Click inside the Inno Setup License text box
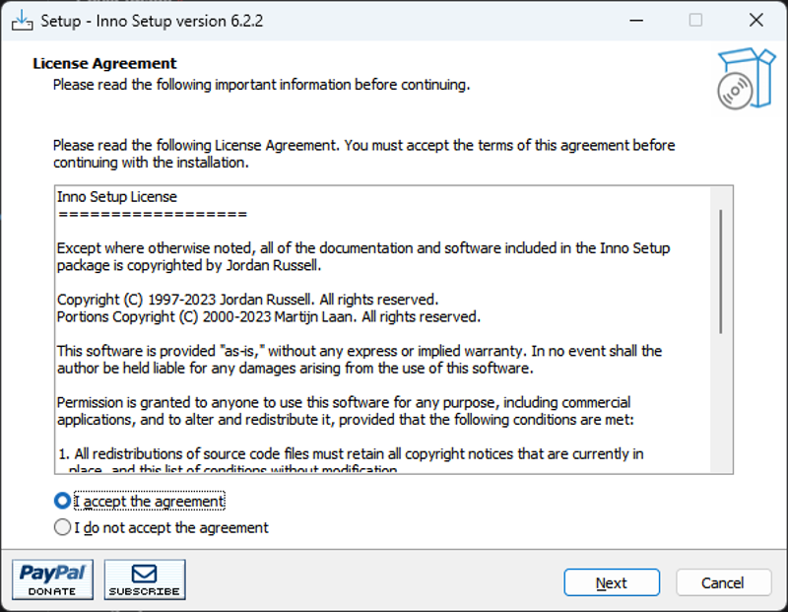788x612 pixels. 382,329
